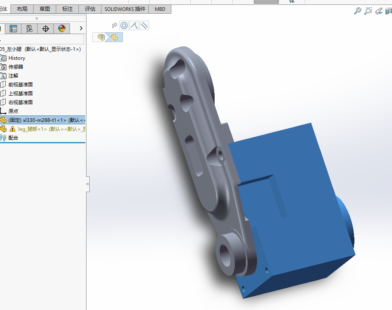Switch to the 评估 tab

[90, 9]
